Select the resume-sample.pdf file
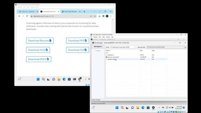The image size is (201, 113). coord(136,57)
